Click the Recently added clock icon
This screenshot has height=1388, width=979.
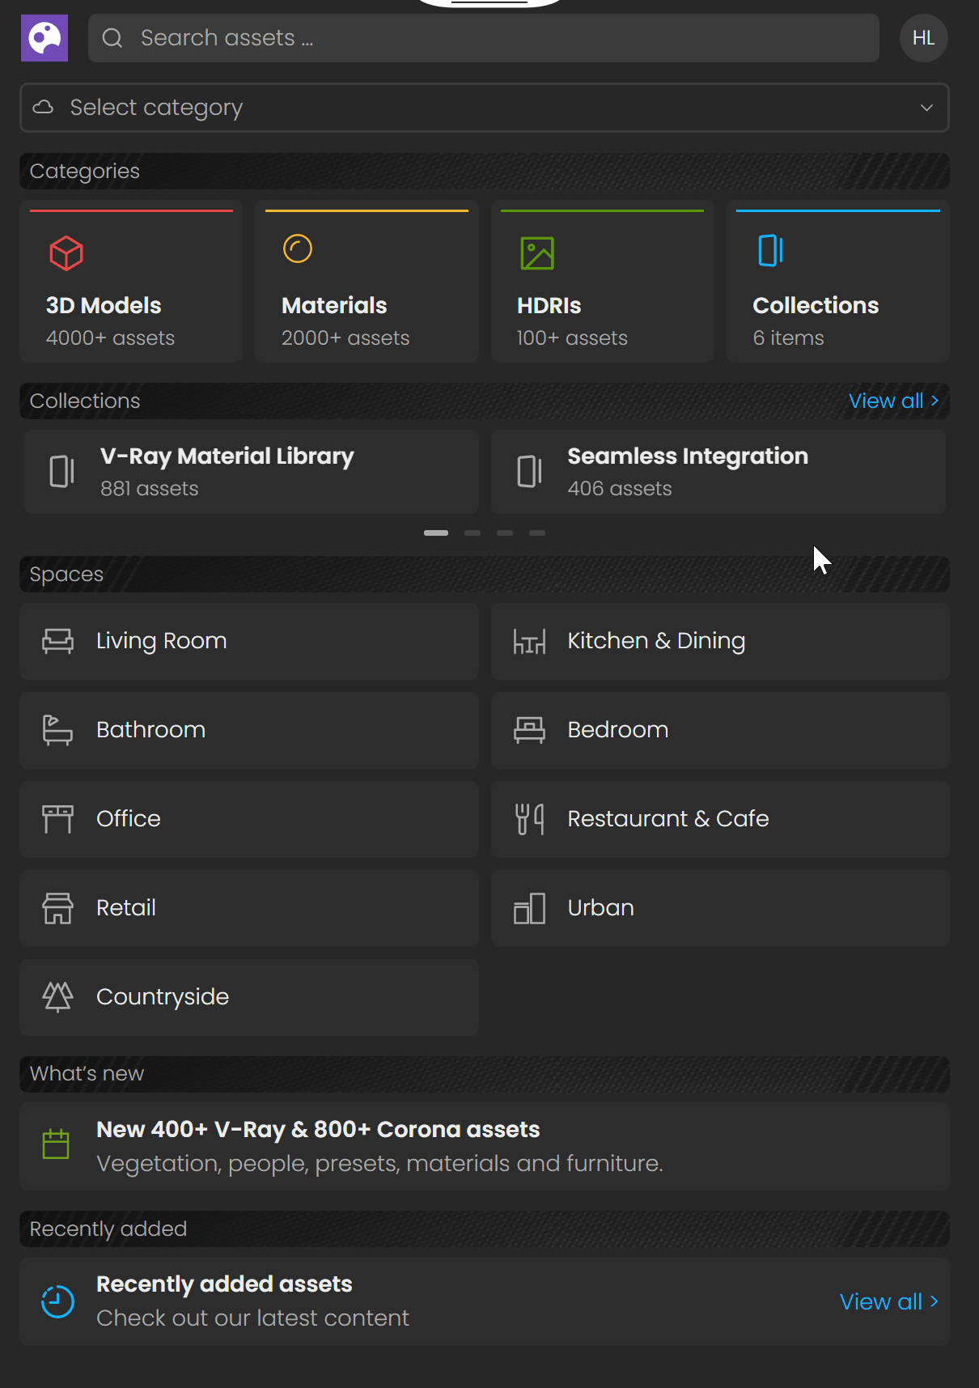(57, 1301)
